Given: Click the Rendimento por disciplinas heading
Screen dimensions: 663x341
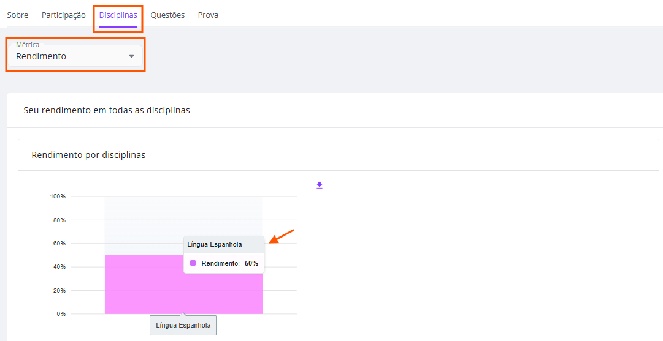Looking at the screenshot, I should click(x=88, y=156).
